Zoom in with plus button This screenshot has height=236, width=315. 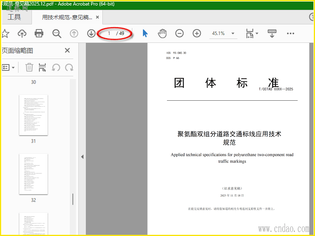pos(196,33)
